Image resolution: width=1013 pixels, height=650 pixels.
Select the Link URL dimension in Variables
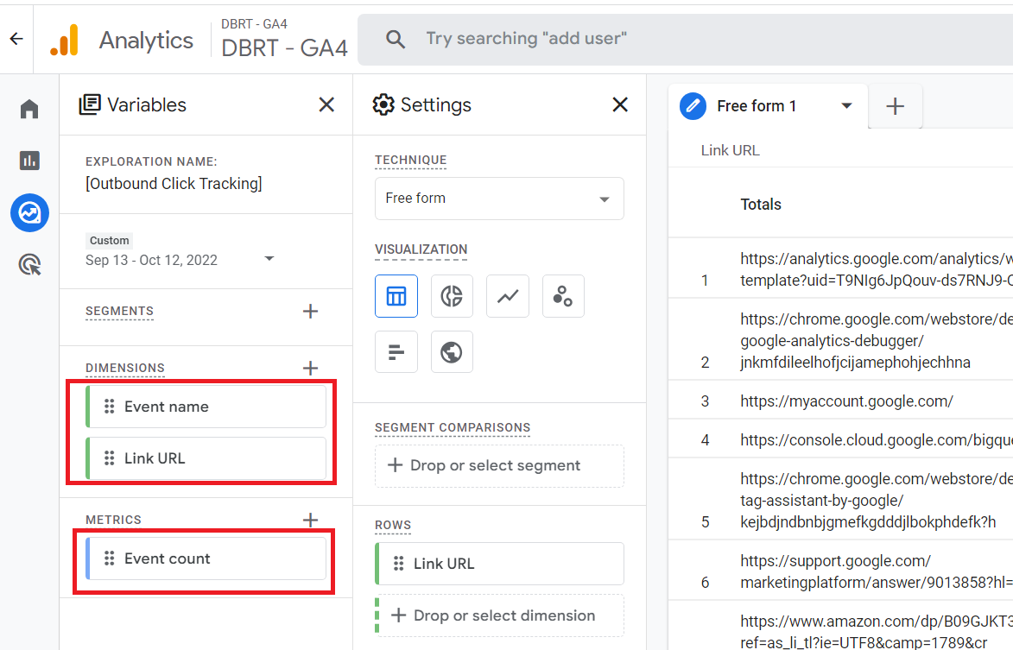tap(206, 458)
